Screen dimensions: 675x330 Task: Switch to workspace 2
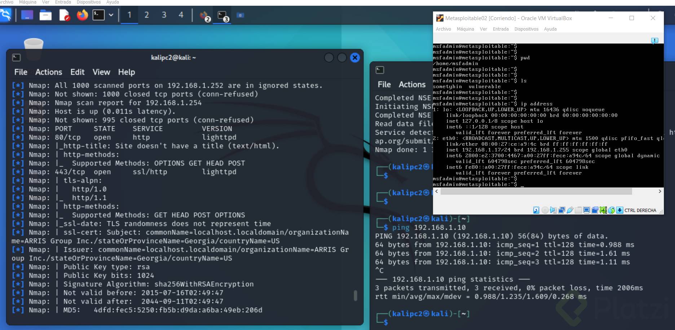pyautogui.click(x=147, y=15)
